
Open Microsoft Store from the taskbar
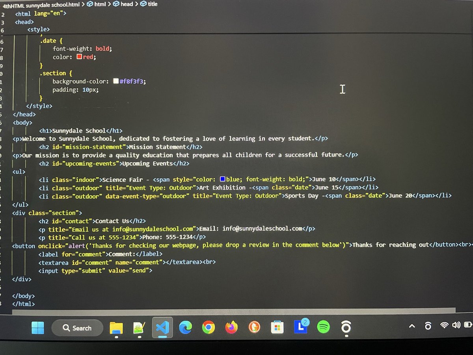pos(277,328)
